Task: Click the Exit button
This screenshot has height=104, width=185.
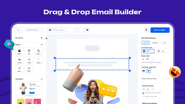Action: pyautogui.click(x=18, y=30)
